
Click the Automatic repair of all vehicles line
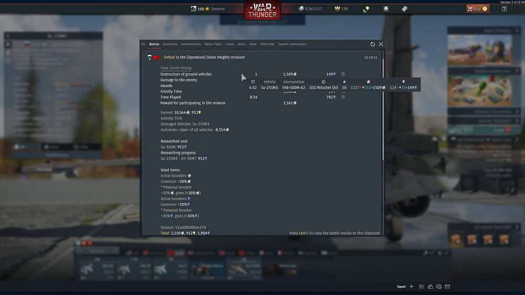pos(195,130)
